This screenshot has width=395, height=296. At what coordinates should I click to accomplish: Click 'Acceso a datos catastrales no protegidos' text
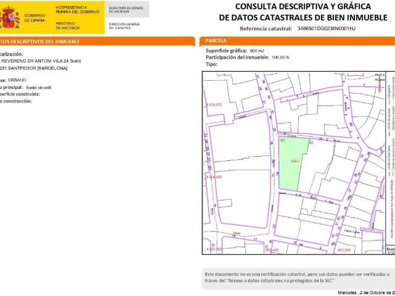pos(281,281)
